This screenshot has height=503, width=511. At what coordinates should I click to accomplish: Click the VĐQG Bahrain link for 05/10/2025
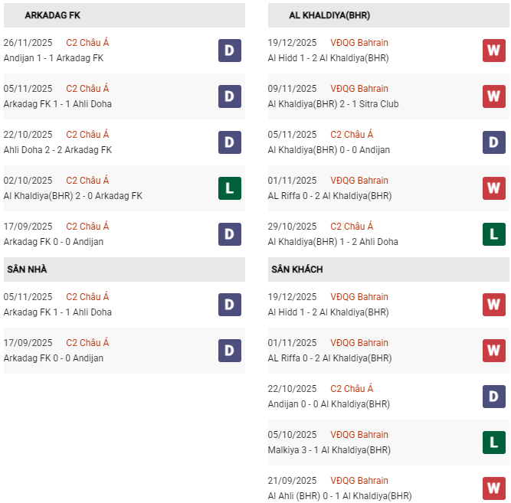(359, 435)
